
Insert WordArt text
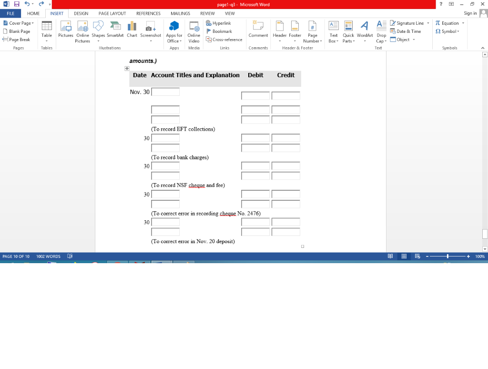coord(365,32)
